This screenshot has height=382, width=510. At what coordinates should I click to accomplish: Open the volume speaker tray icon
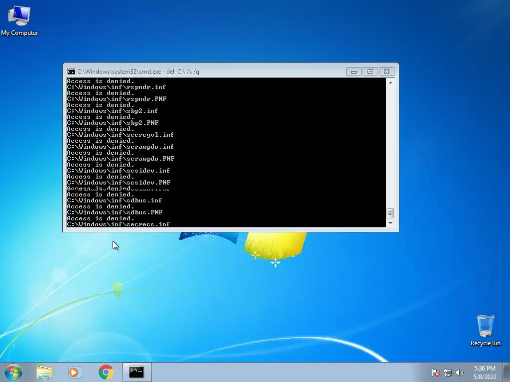459,373
